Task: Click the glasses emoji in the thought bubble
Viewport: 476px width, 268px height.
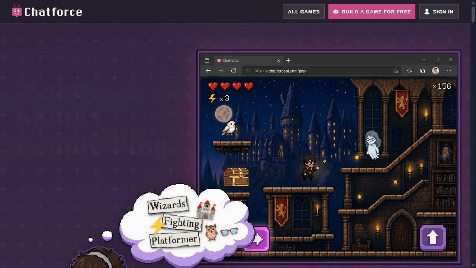Action: 229,232
